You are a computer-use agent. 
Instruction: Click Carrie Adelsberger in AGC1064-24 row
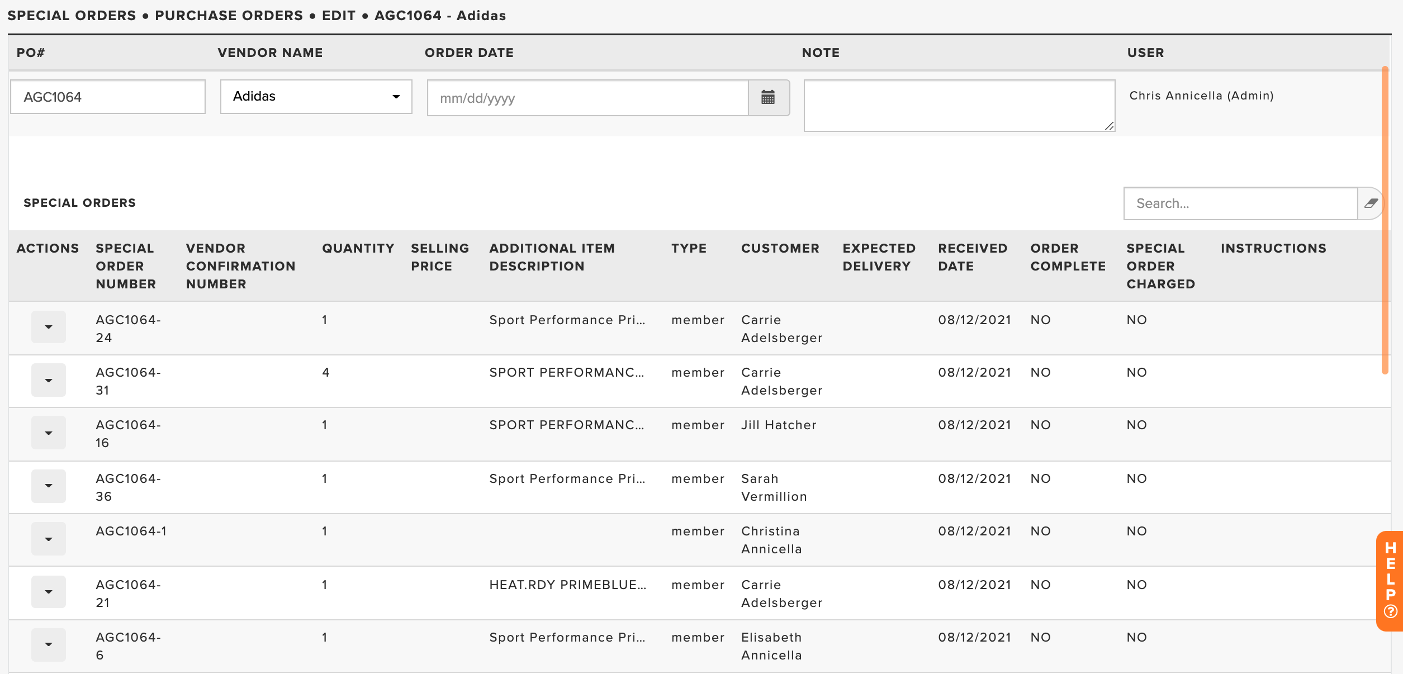tap(781, 329)
